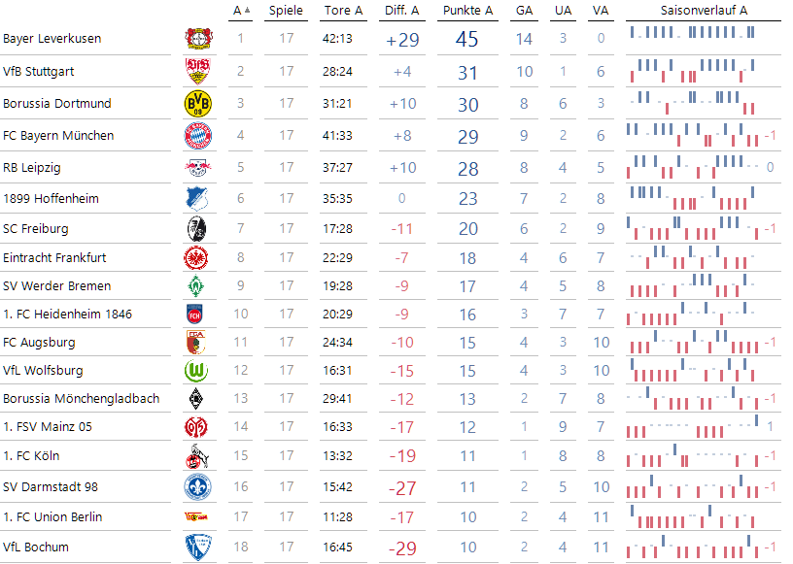This screenshot has height=564, width=793.
Task: Open the SC Freiburg team link
Action: coord(36,229)
